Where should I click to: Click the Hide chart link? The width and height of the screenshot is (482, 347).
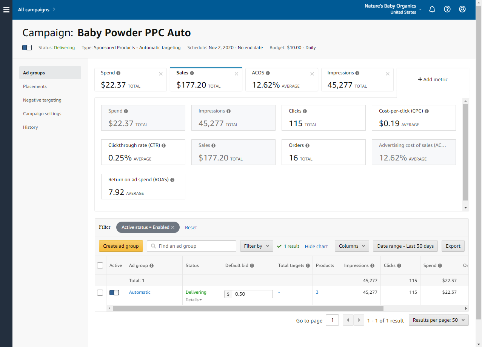pos(316,247)
